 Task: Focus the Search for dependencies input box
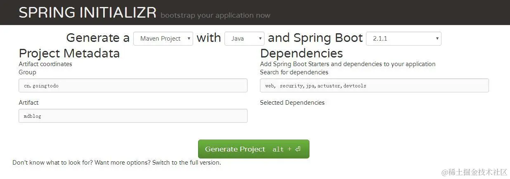click(x=374, y=85)
